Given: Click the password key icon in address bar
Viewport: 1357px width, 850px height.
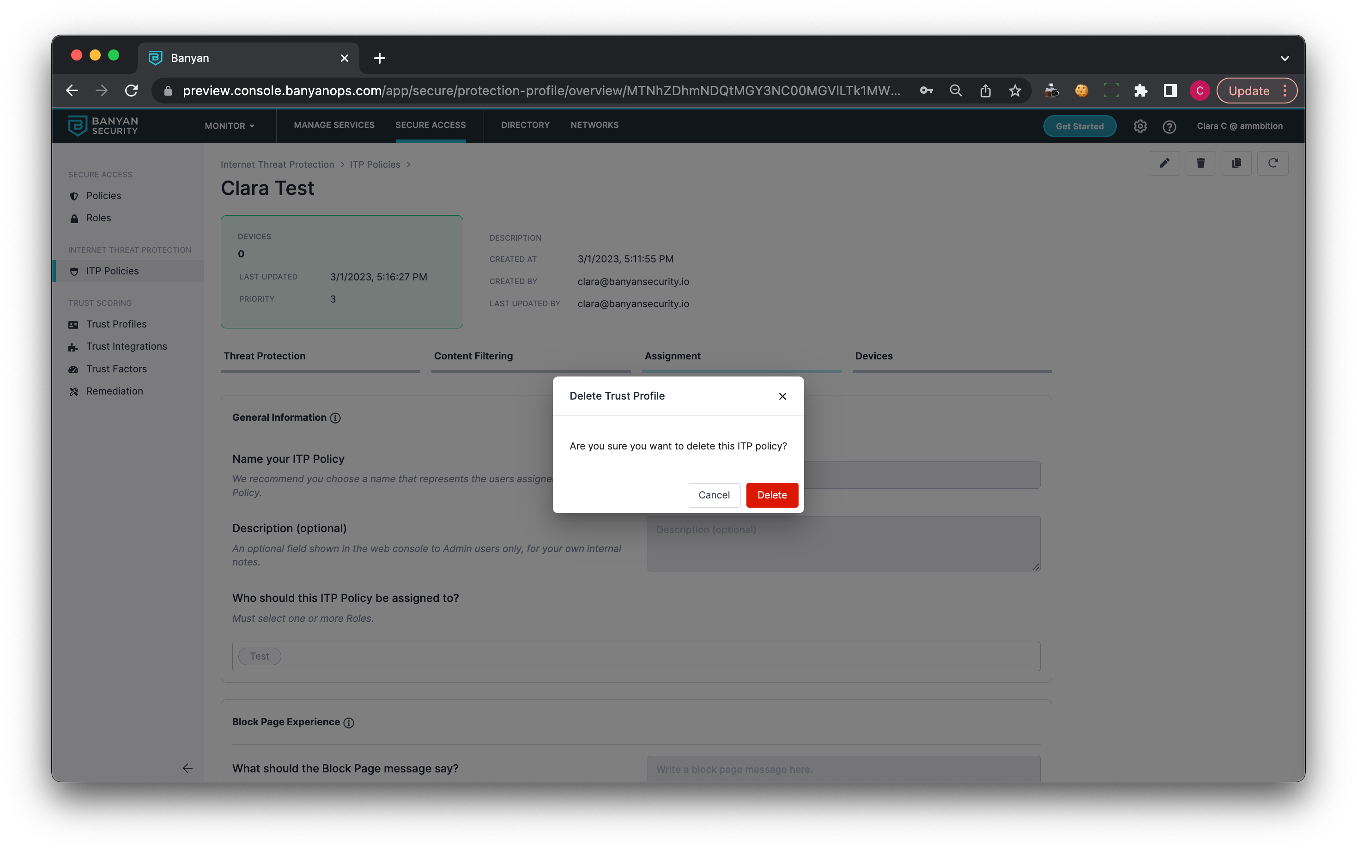Looking at the screenshot, I should (926, 91).
